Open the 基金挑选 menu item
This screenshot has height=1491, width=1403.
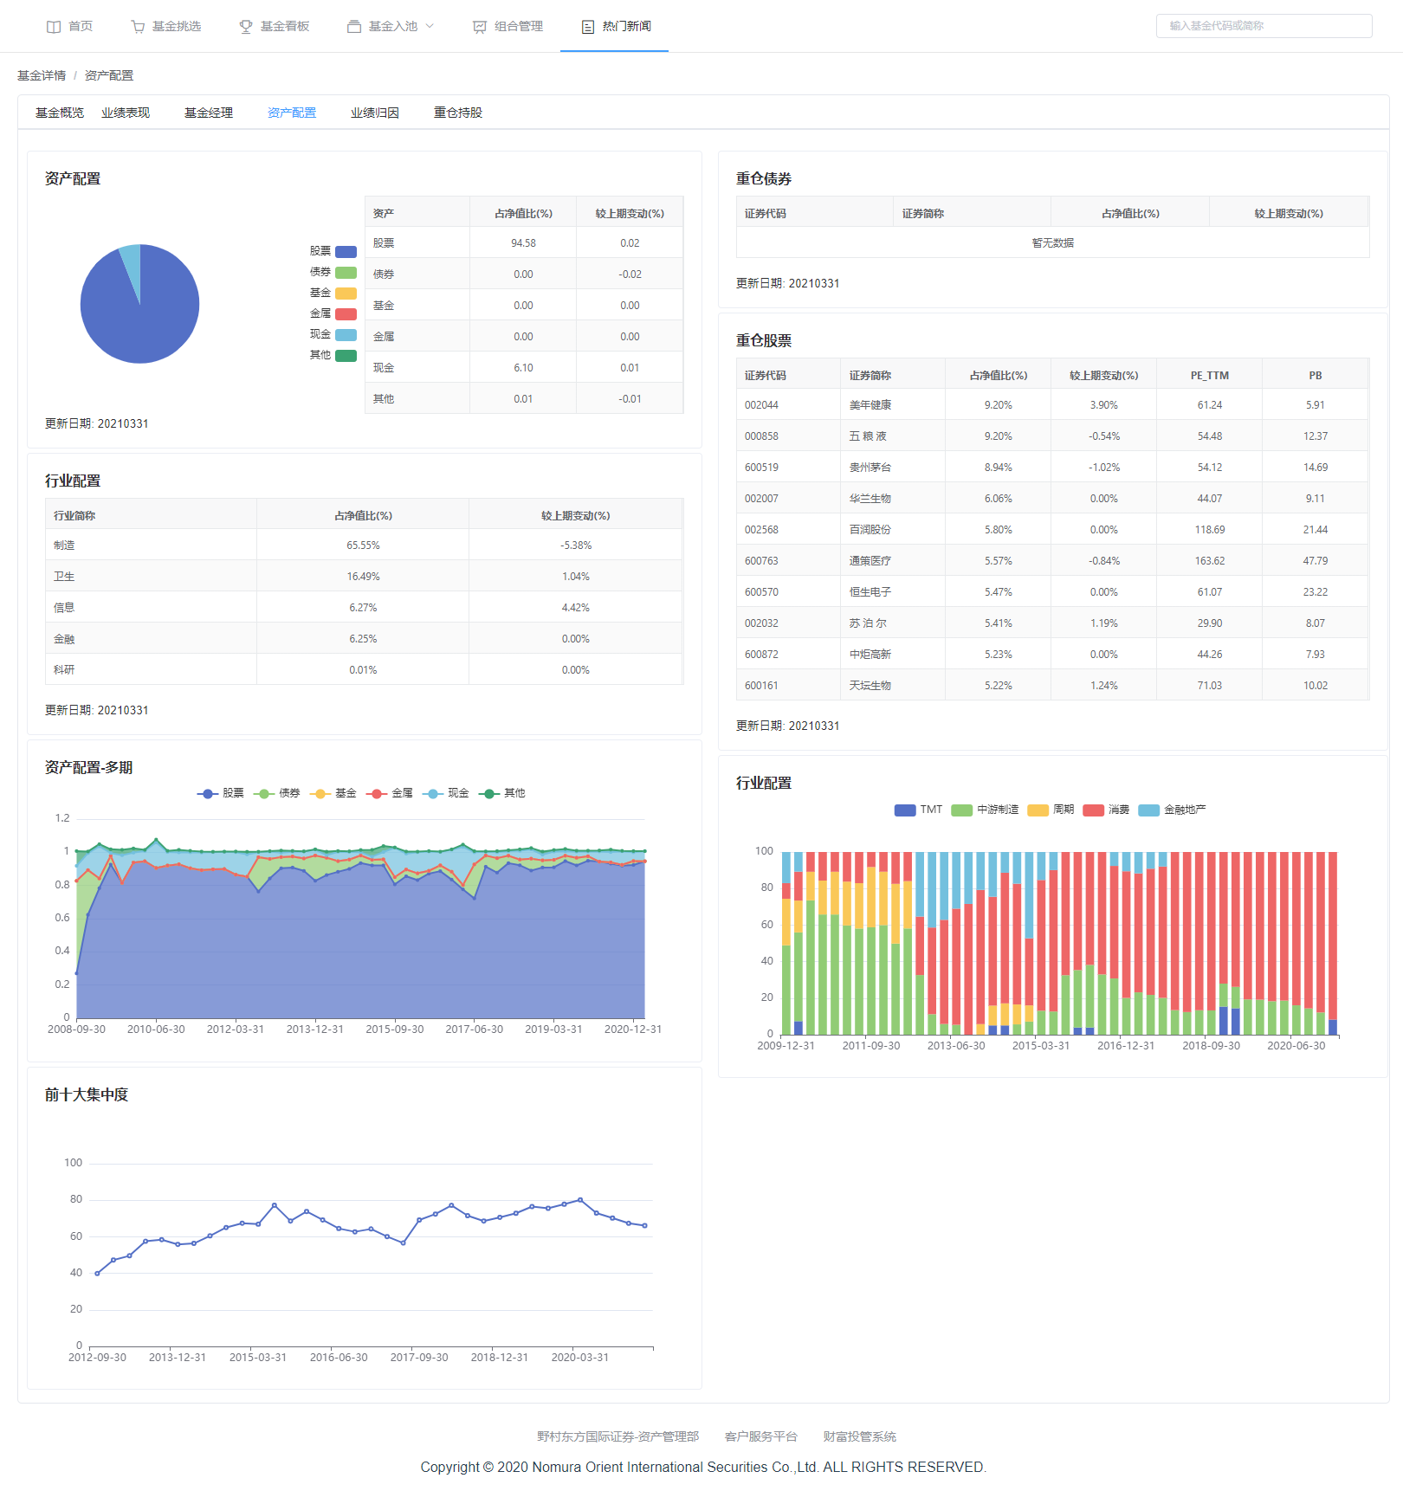point(165,26)
